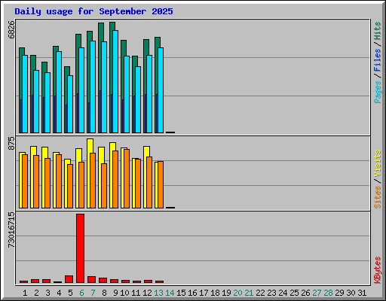Click the yellow Visits legend label

[x=378, y=163]
